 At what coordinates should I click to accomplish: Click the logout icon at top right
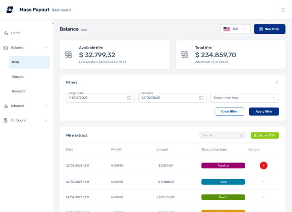pyautogui.click(x=283, y=10)
